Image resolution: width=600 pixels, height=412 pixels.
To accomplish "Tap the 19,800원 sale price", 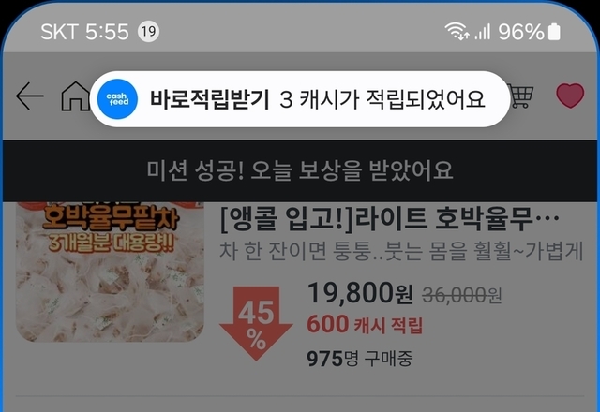I will pyautogui.click(x=360, y=293).
